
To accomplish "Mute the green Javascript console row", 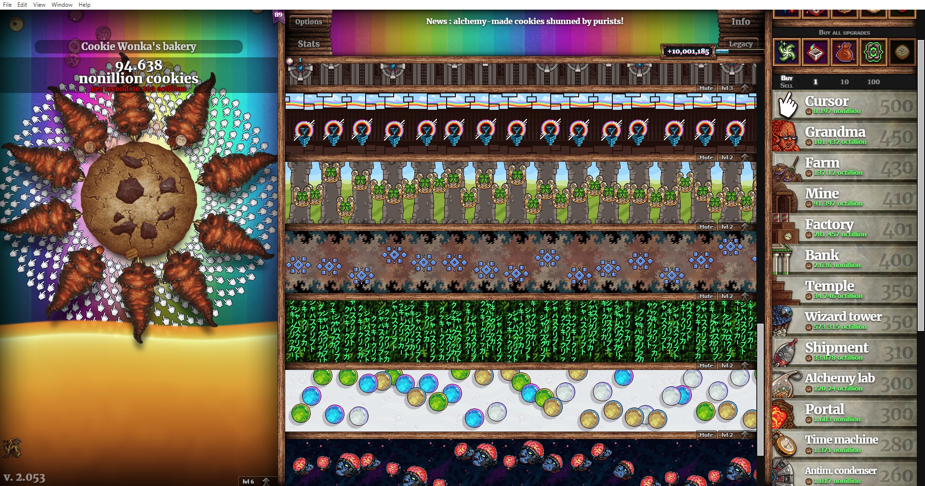I will [706, 366].
